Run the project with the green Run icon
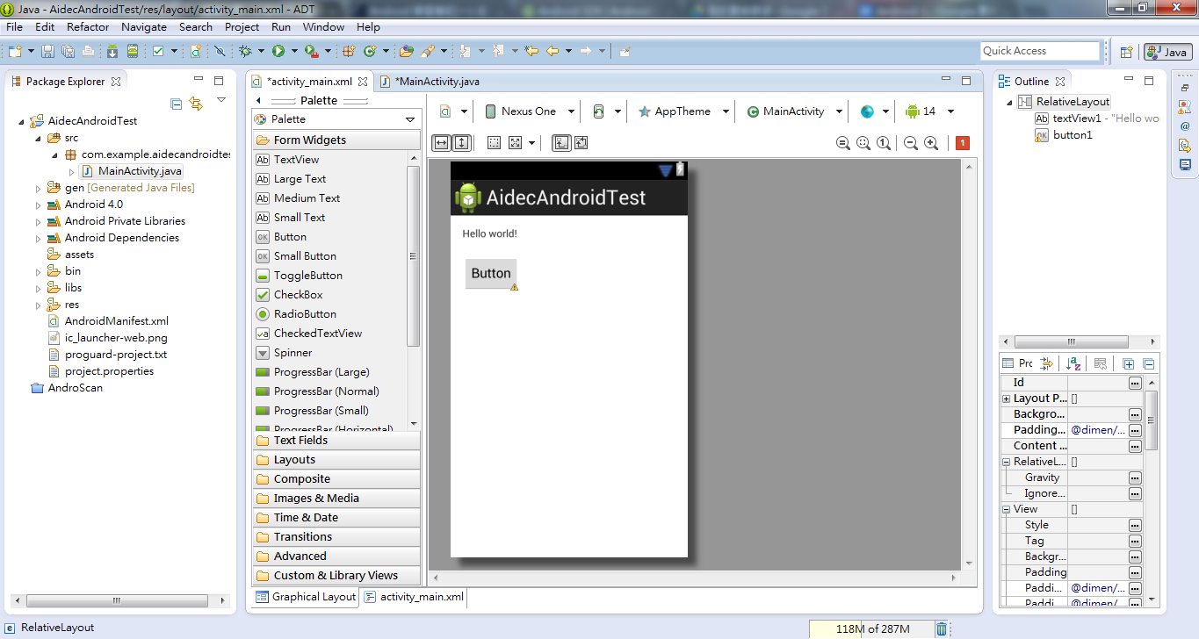This screenshot has width=1199, height=639. tap(278, 51)
